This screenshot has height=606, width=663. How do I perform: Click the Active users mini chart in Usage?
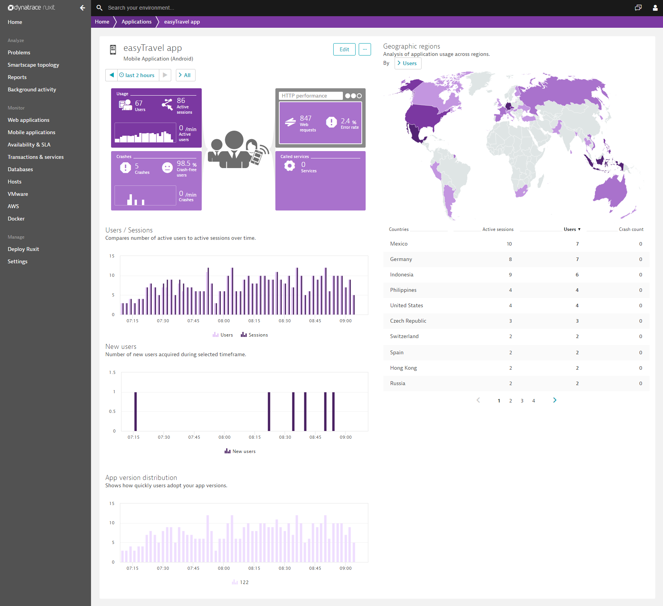145,133
